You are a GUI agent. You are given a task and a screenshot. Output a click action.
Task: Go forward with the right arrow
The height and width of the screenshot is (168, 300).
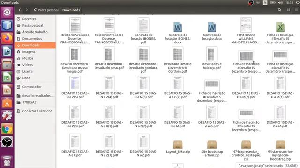[27, 10]
